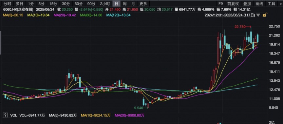Viewport: 283px width, 124px height.
Task: Click the 22.750 high price marker
Action: coord(240,27)
